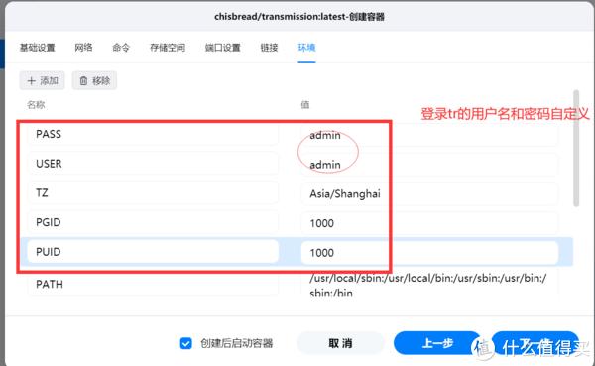The height and width of the screenshot is (366, 595).
Task: Click the trash icon of the 移除 button
Action: (83, 81)
